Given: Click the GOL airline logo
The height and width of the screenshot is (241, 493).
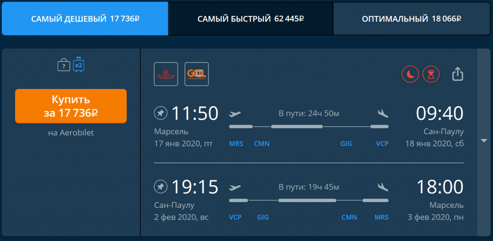Looking at the screenshot, I should pyautogui.click(x=197, y=74).
